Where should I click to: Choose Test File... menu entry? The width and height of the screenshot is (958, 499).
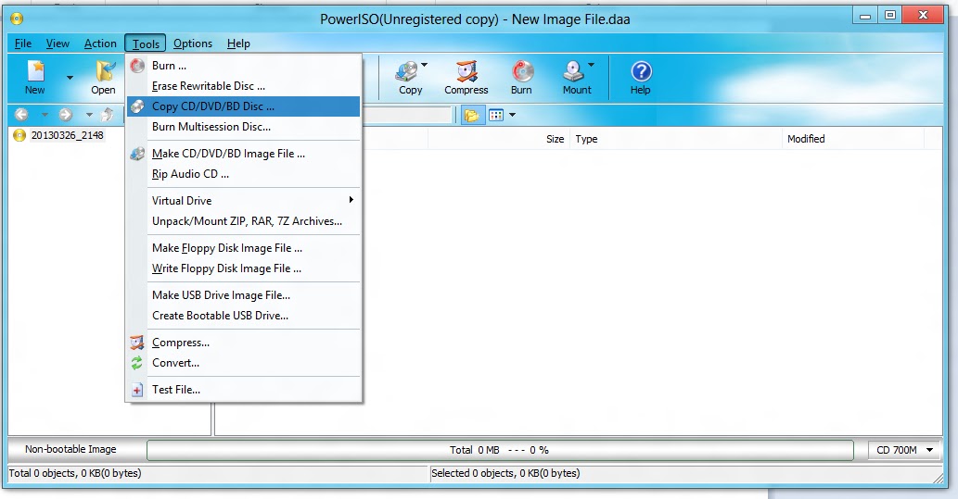click(x=244, y=389)
